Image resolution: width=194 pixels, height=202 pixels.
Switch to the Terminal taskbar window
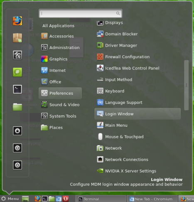101,199
